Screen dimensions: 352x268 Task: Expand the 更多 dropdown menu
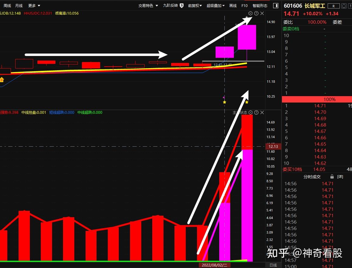[x=31, y=5]
